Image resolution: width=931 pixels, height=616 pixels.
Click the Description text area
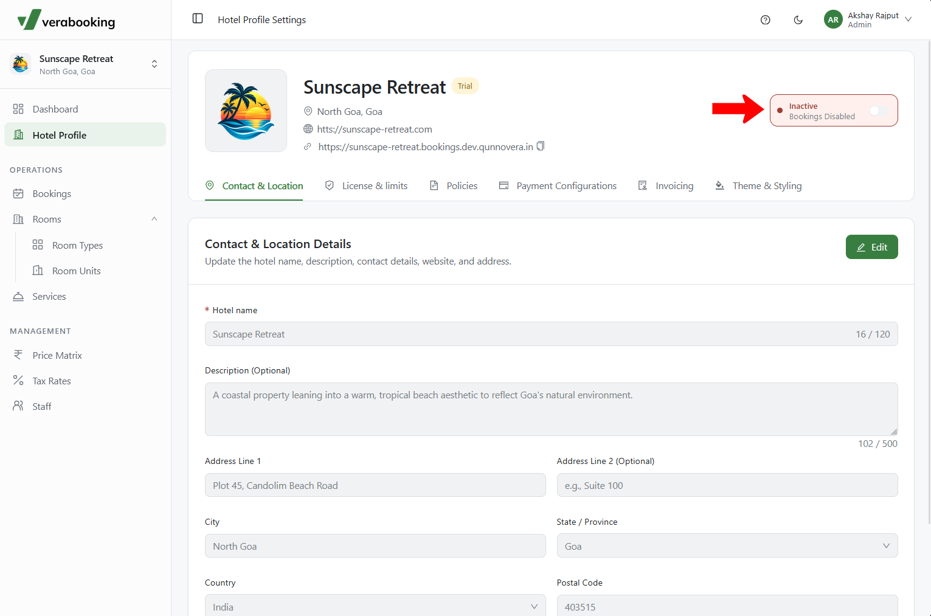point(551,409)
